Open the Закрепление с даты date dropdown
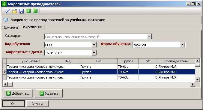 coord(94,53)
